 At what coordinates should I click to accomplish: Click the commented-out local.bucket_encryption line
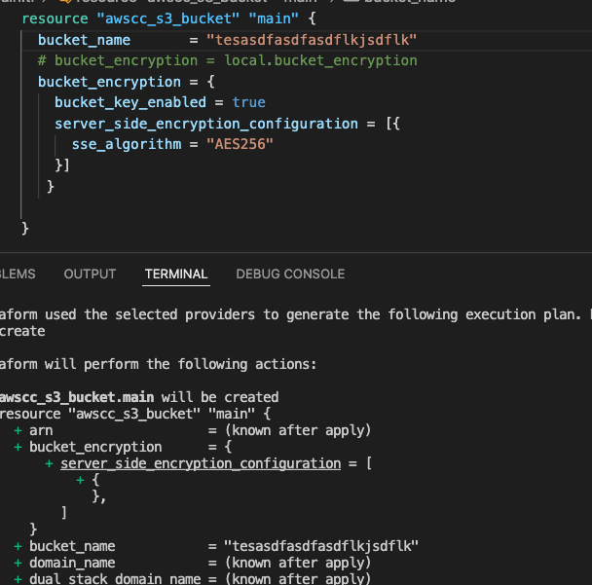[x=227, y=60]
